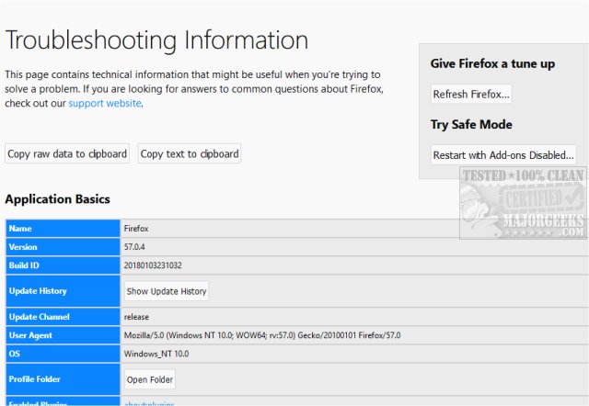
Task: Open Folder for Profile Folder
Action: (150, 379)
